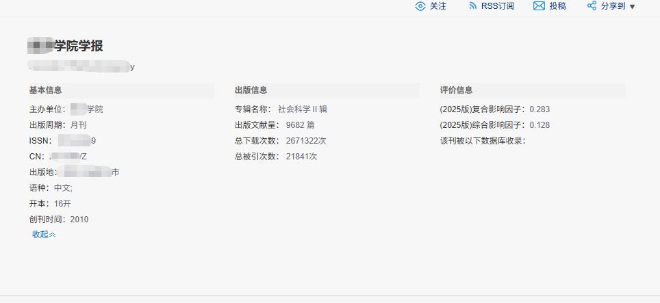Select the 出版信息 section header
Viewport: 660px width, 303px height.
pyautogui.click(x=251, y=90)
